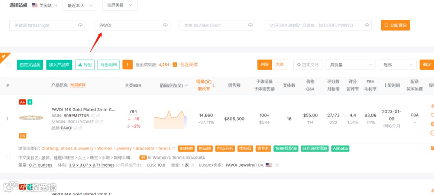Click the pin icon at results panel corner
This screenshot has width=434, height=195.
pyautogui.click(x=4, y=56)
